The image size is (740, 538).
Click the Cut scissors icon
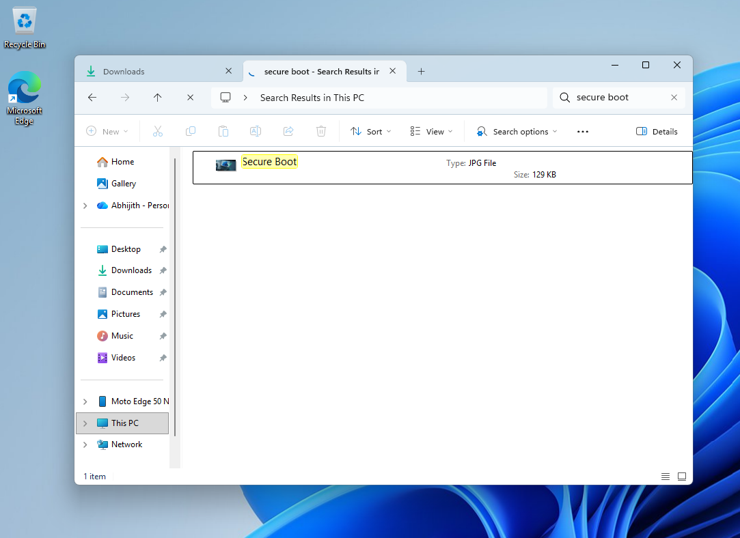[x=158, y=131]
